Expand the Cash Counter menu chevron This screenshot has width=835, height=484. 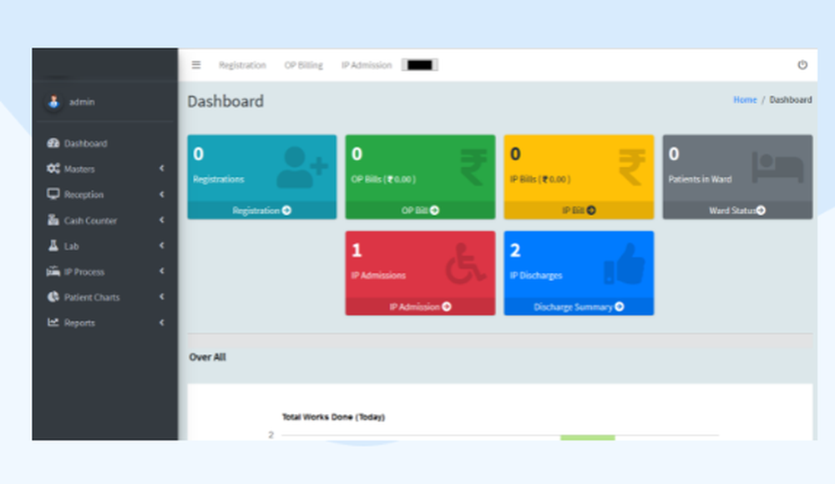(162, 220)
